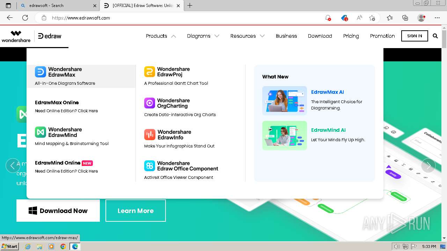Click the EdrawMax product icon

(x=41, y=72)
